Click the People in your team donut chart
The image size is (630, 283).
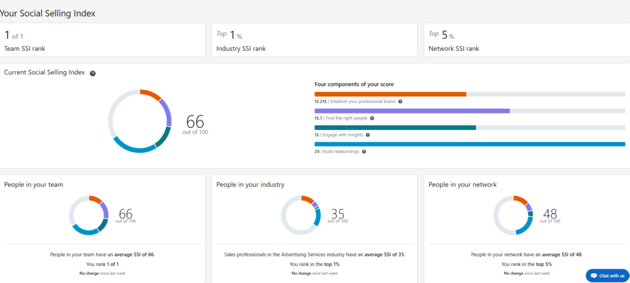pyautogui.click(x=89, y=215)
